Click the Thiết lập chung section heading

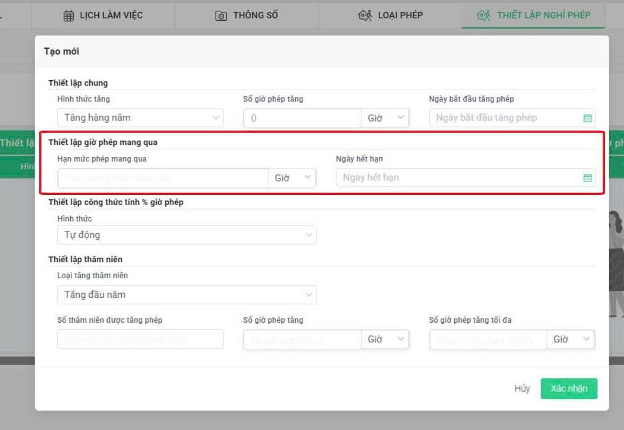[78, 83]
